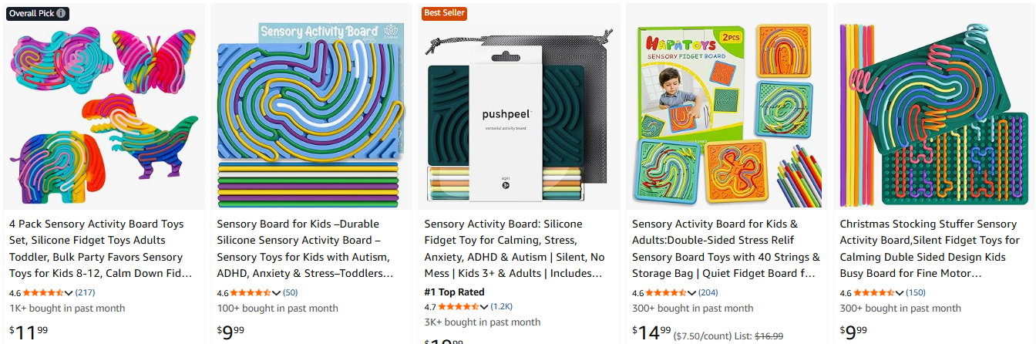Open the 204 reviews link

tap(708, 293)
